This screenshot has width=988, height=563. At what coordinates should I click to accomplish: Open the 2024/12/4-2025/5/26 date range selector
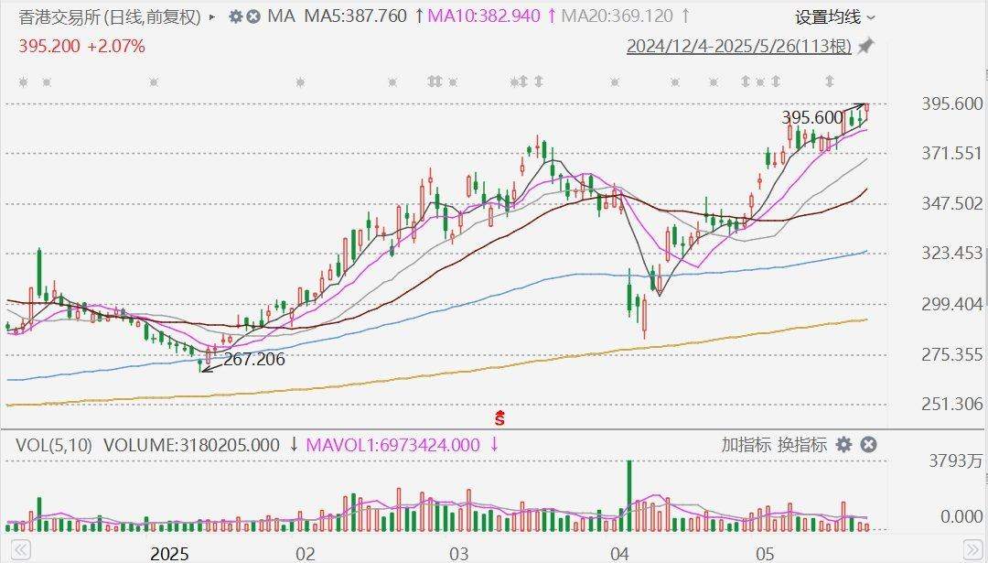coord(738,46)
